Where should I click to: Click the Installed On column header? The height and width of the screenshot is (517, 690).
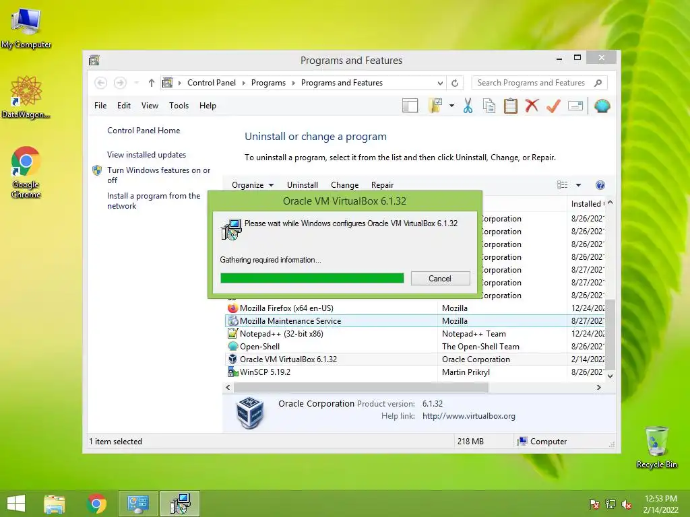click(x=586, y=203)
